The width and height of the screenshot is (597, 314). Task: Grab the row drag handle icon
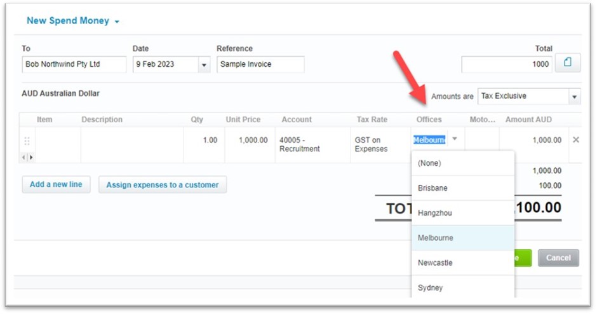27,141
